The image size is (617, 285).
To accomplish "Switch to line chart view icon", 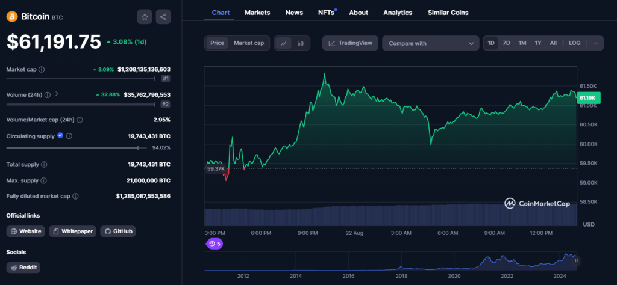I will click(283, 43).
